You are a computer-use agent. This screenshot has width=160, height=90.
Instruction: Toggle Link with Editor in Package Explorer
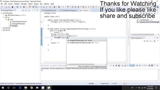pyautogui.click(x=25, y=10)
